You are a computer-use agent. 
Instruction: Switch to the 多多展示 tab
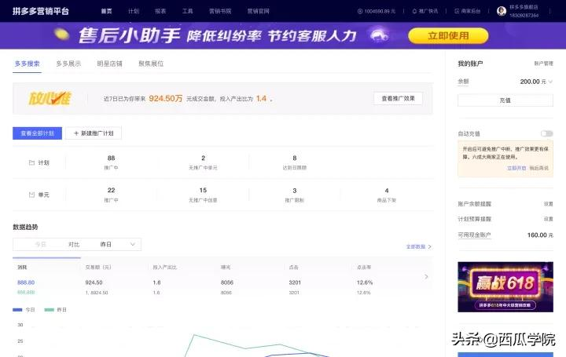(68, 64)
